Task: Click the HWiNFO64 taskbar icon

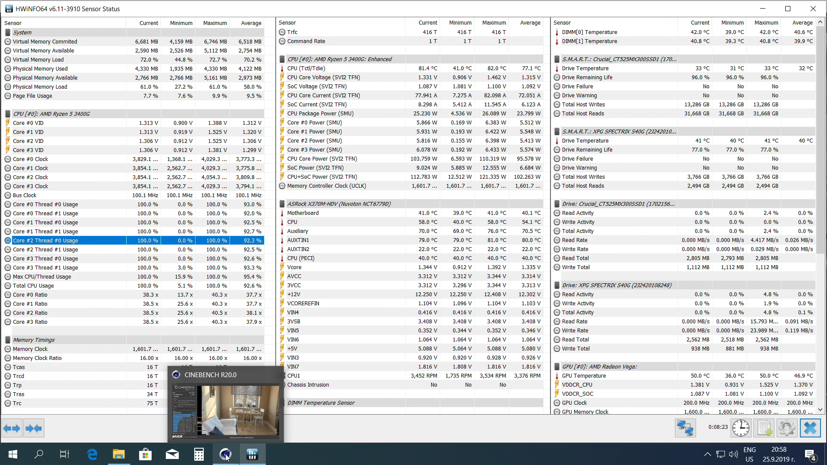Action: point(252,454)
